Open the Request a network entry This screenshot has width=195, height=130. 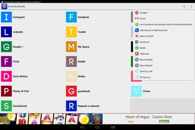point(88,106)
